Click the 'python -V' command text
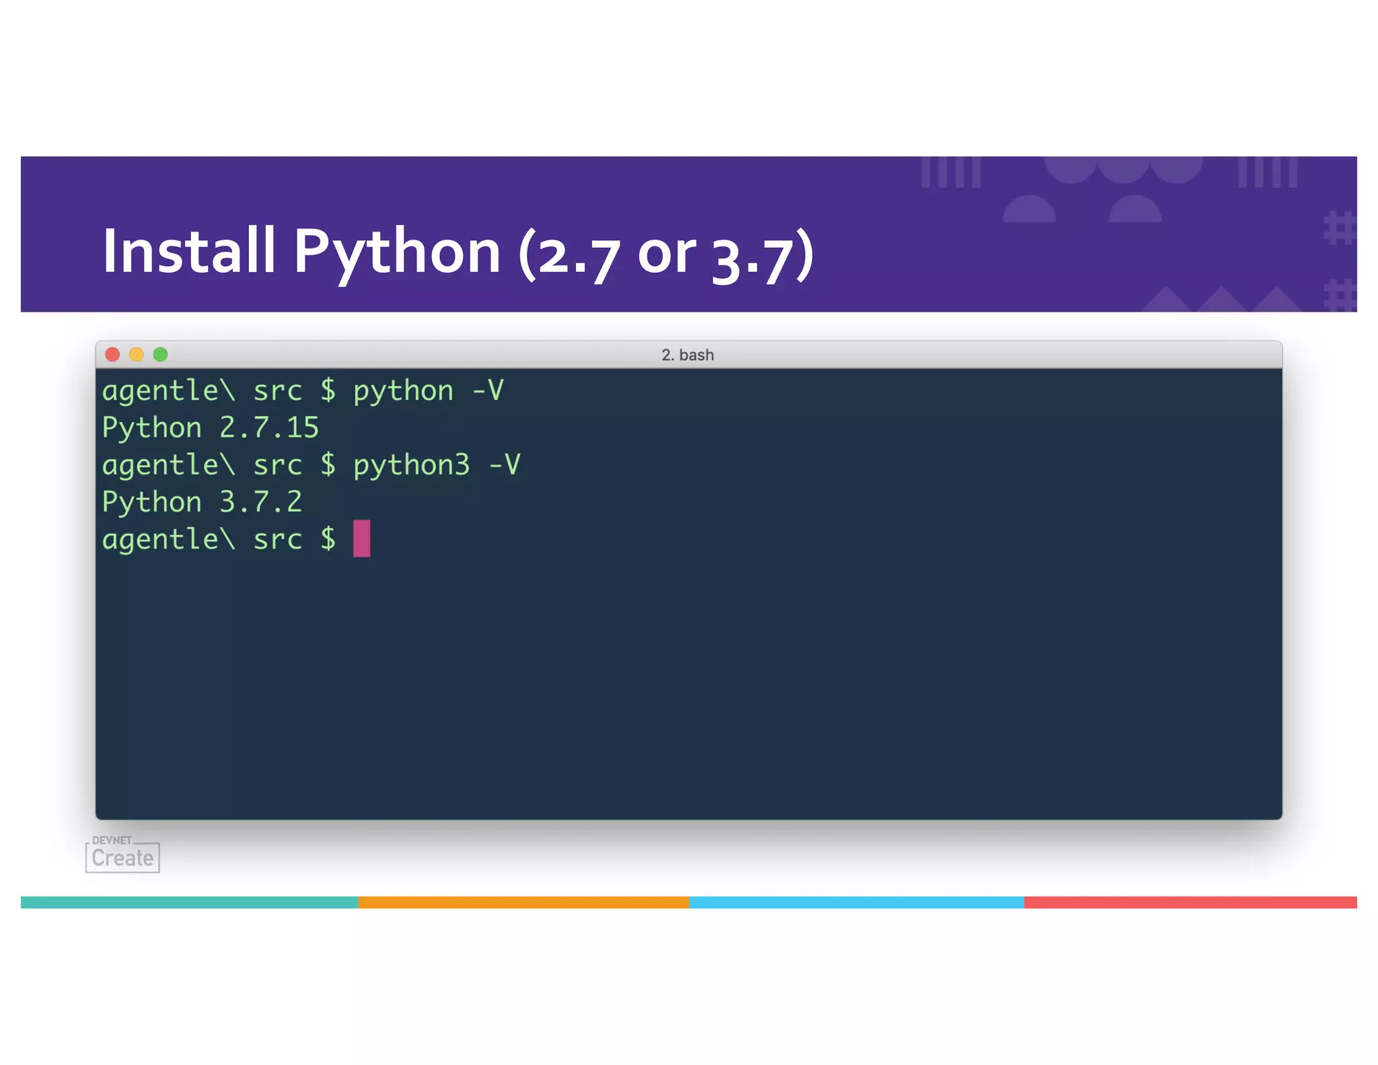The image size is (1378, 1065). click(429, 392)
